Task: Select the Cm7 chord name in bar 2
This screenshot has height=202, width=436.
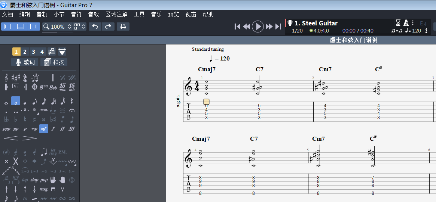Action: (325, 69)
